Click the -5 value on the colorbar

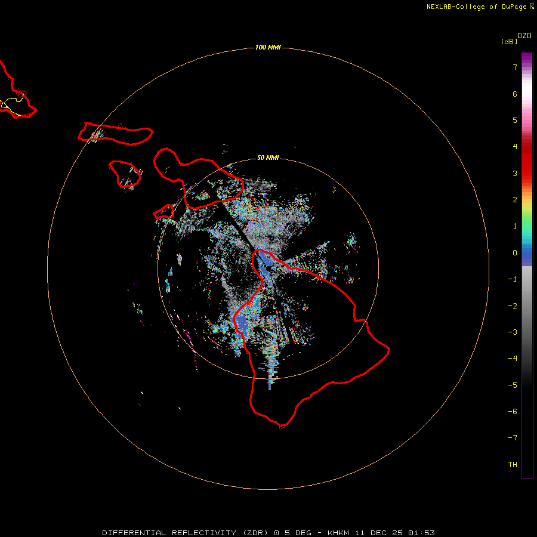(513, 385)
